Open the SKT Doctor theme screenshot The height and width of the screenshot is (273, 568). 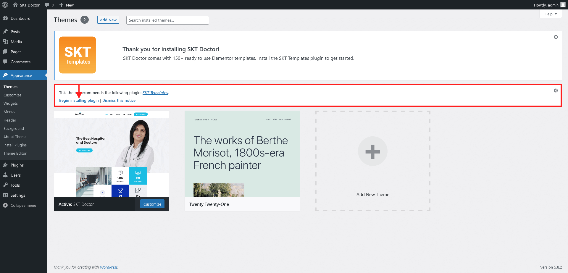tap(112, 154)
